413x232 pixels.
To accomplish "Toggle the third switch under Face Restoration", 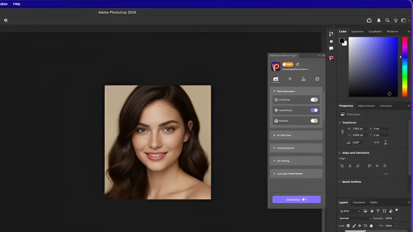I will tap(314, 121).
